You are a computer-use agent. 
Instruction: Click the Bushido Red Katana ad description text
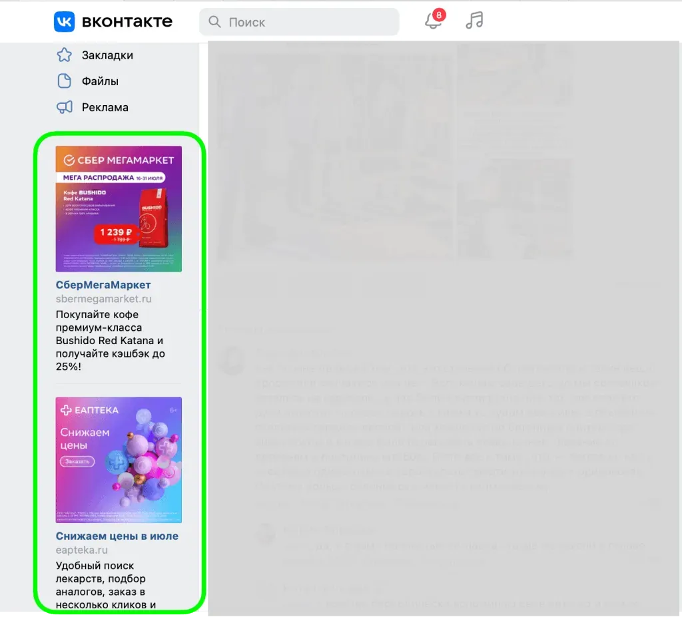tap(110, 340)
